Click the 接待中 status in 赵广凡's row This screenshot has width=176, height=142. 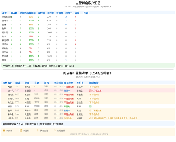pos(67,91)
